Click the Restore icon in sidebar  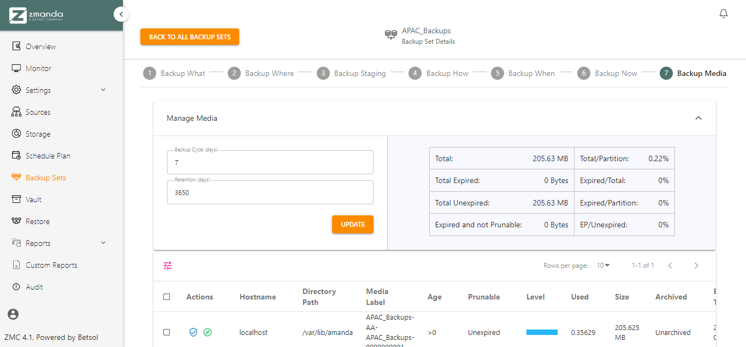tap(16, 221)
